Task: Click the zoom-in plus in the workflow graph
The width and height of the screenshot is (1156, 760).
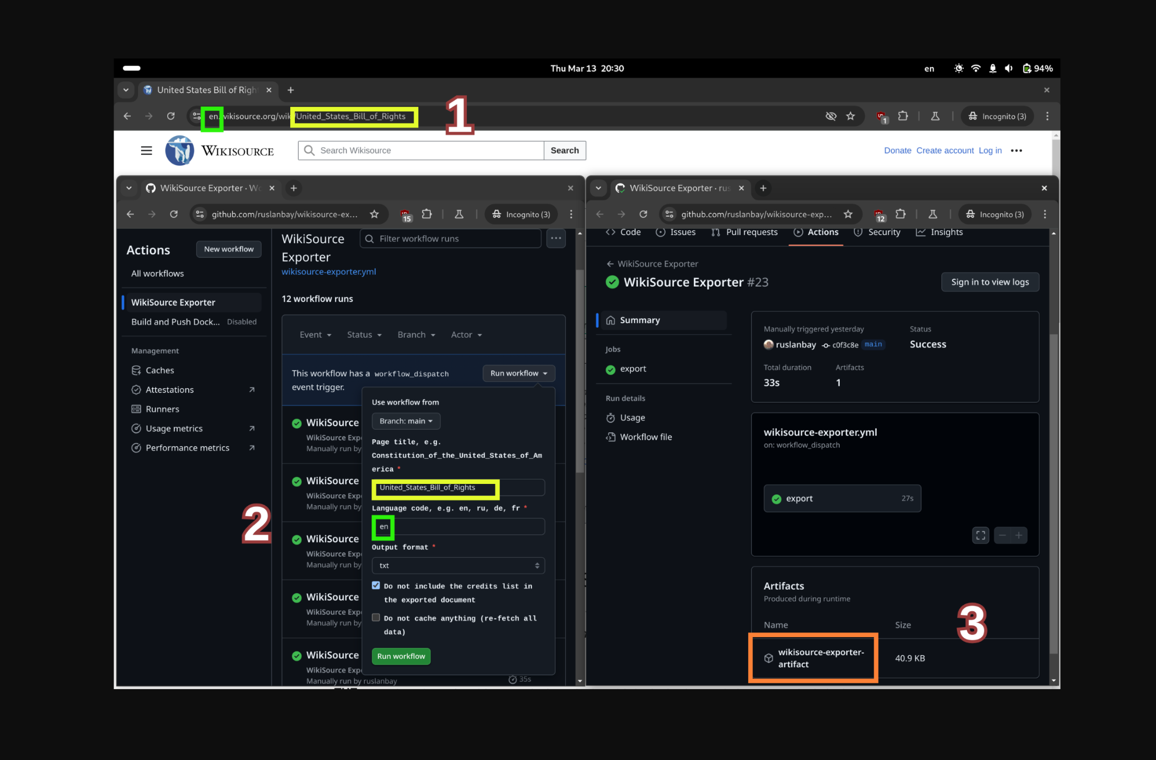Action: (x=1019, y=535)
